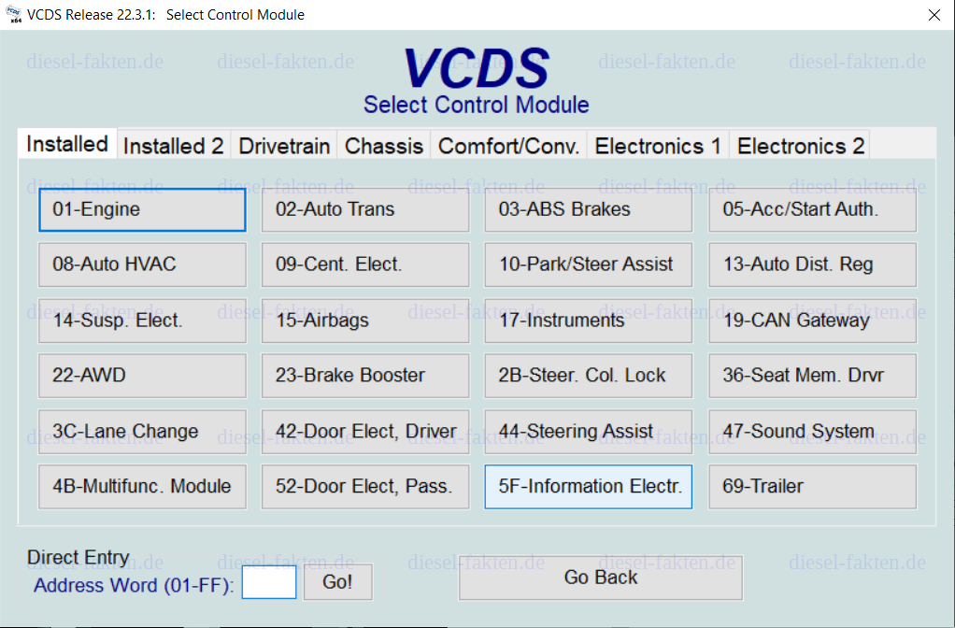
Task: Open the Drivetrain tab
Action: [x=284, y=146]
